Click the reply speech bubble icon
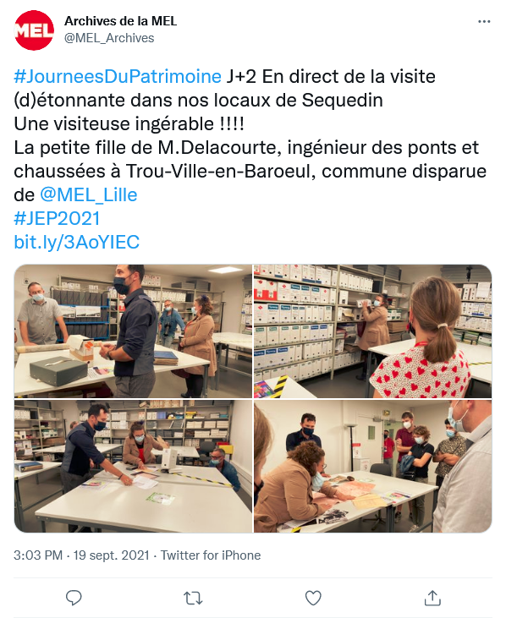Image resolution: width=506 pixels, height=618 pixels. 74,598
